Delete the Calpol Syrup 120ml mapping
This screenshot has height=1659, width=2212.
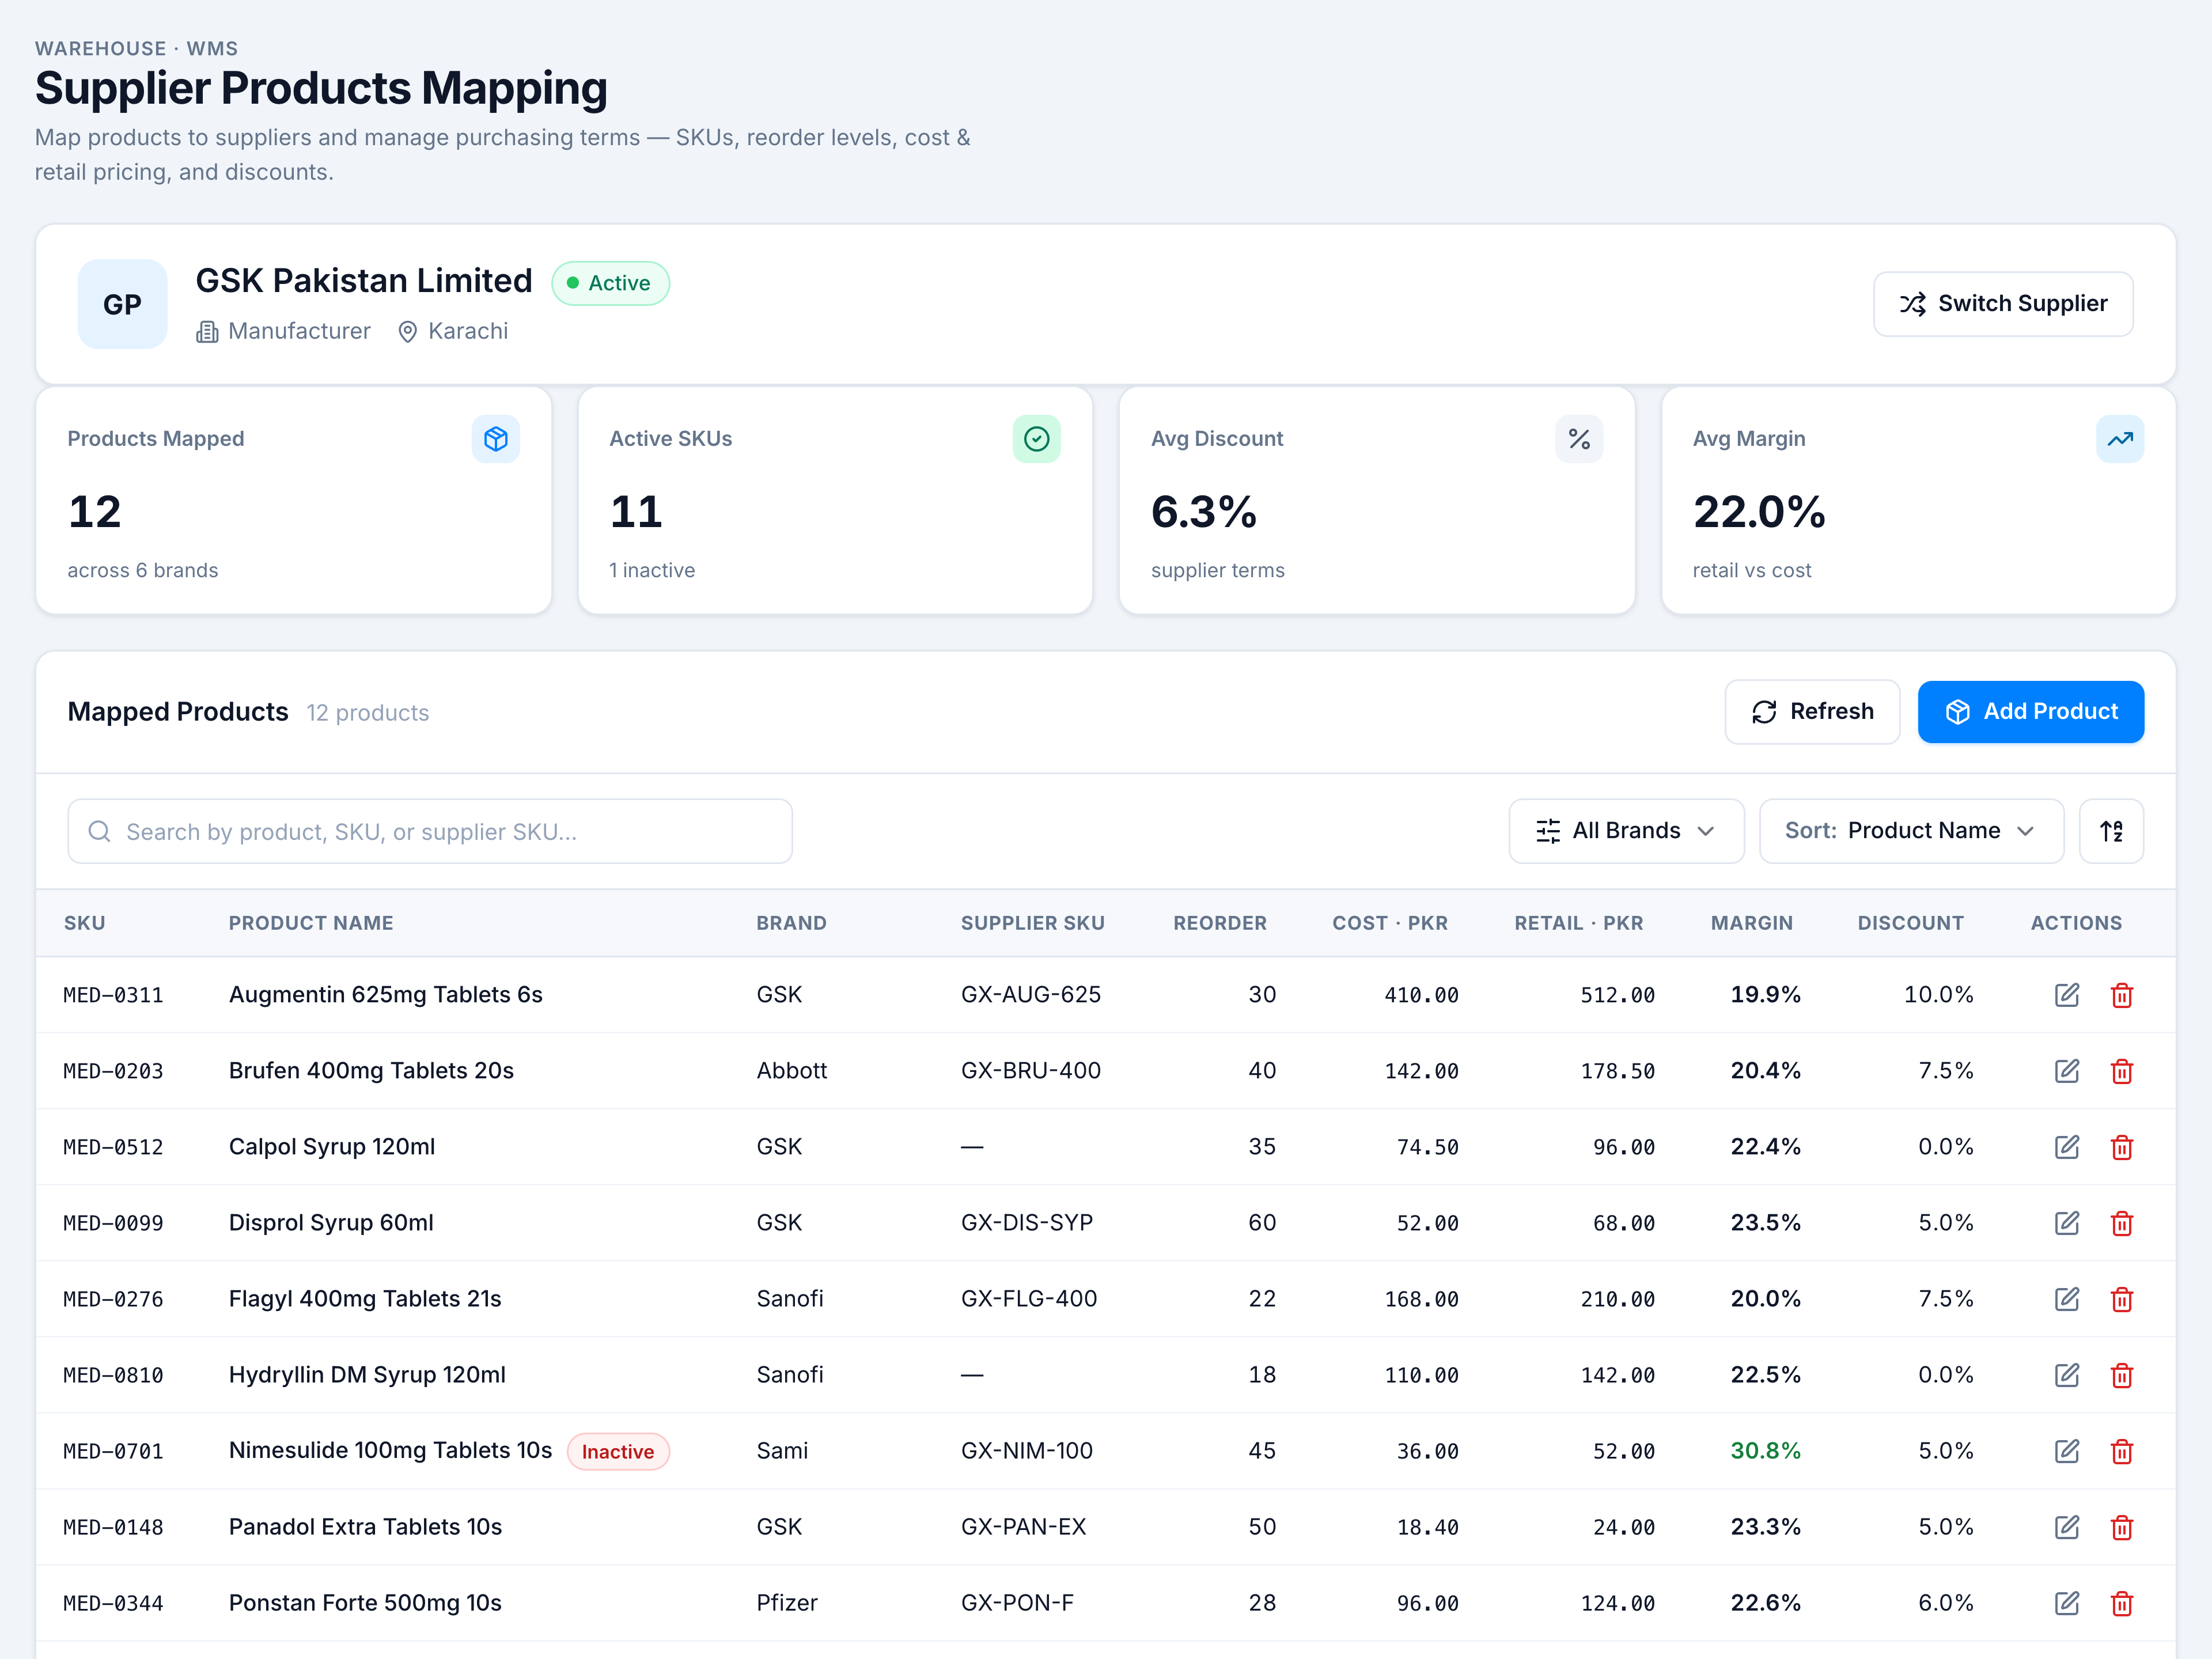(x=2121, y=1147)
